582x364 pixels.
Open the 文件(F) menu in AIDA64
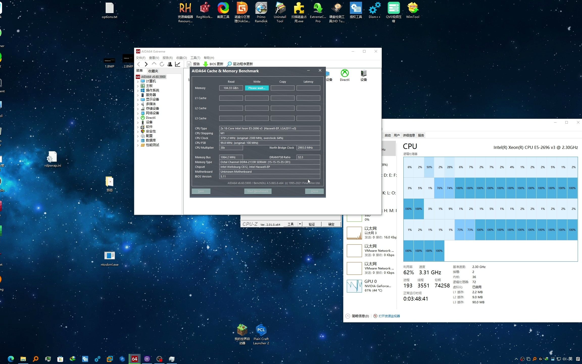[x=141, y=58]
